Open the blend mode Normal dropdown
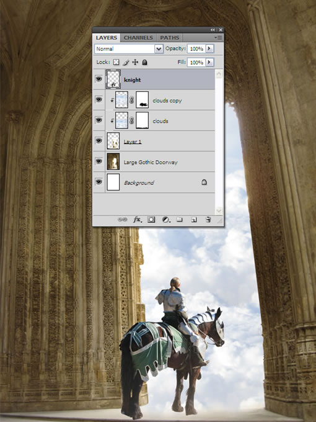This screenshot has height=422, width=316. coord(129,48)
